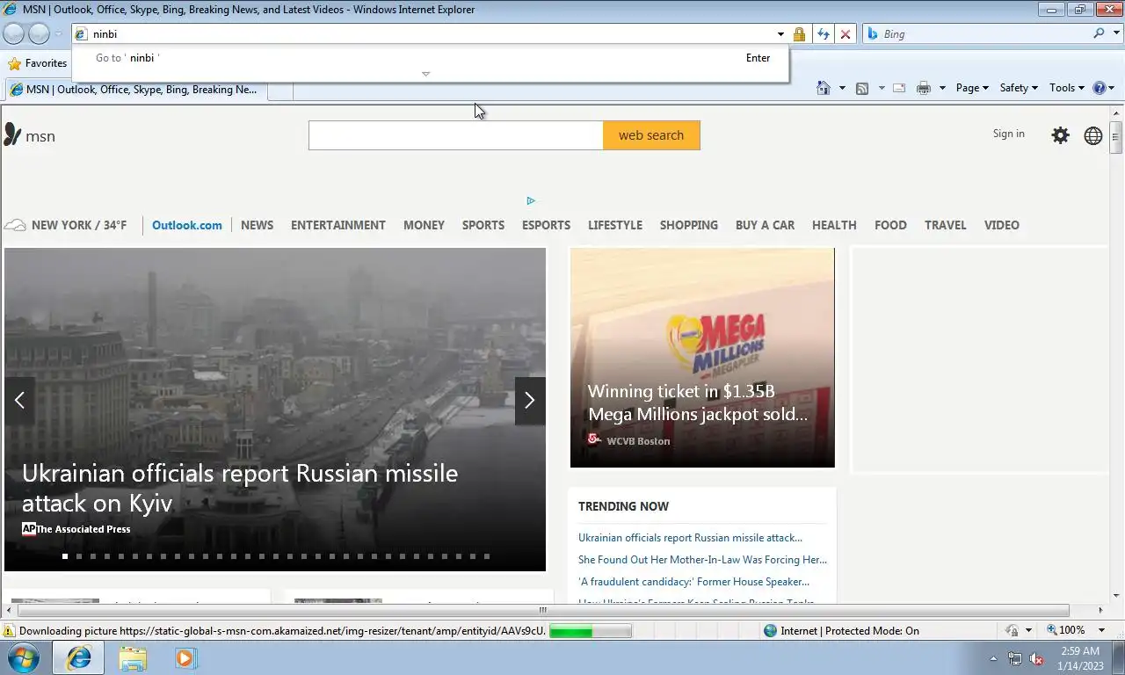Screen dimensions: 1125x675
Task: Open 'She Found Out Her Mother-In-Law' link
Action: coord(702,560)
